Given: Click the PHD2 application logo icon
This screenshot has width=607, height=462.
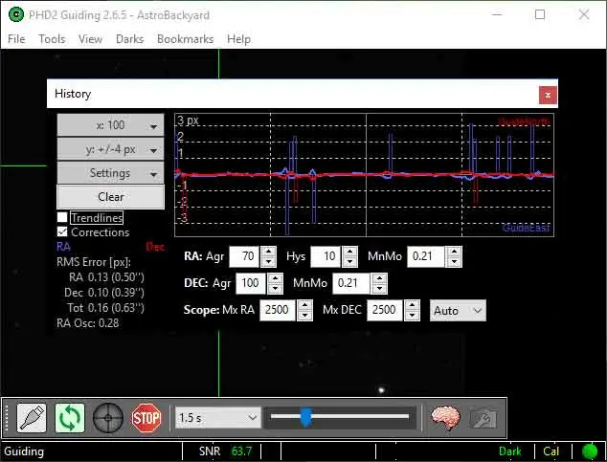Looking at the screenshot, I should tap(16, 14).
